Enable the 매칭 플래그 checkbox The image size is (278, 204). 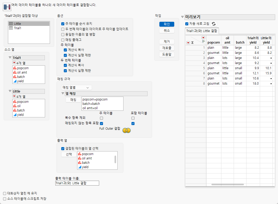coord(63,40)
